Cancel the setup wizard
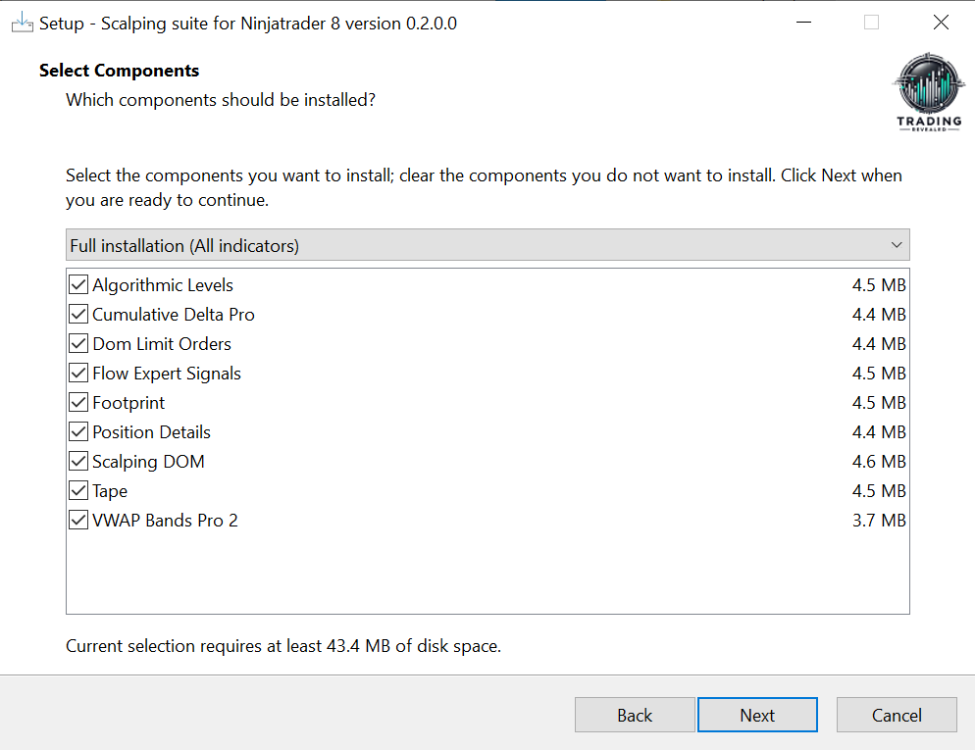The width and height of the screenshot is (975, 750). click(897, 715)
